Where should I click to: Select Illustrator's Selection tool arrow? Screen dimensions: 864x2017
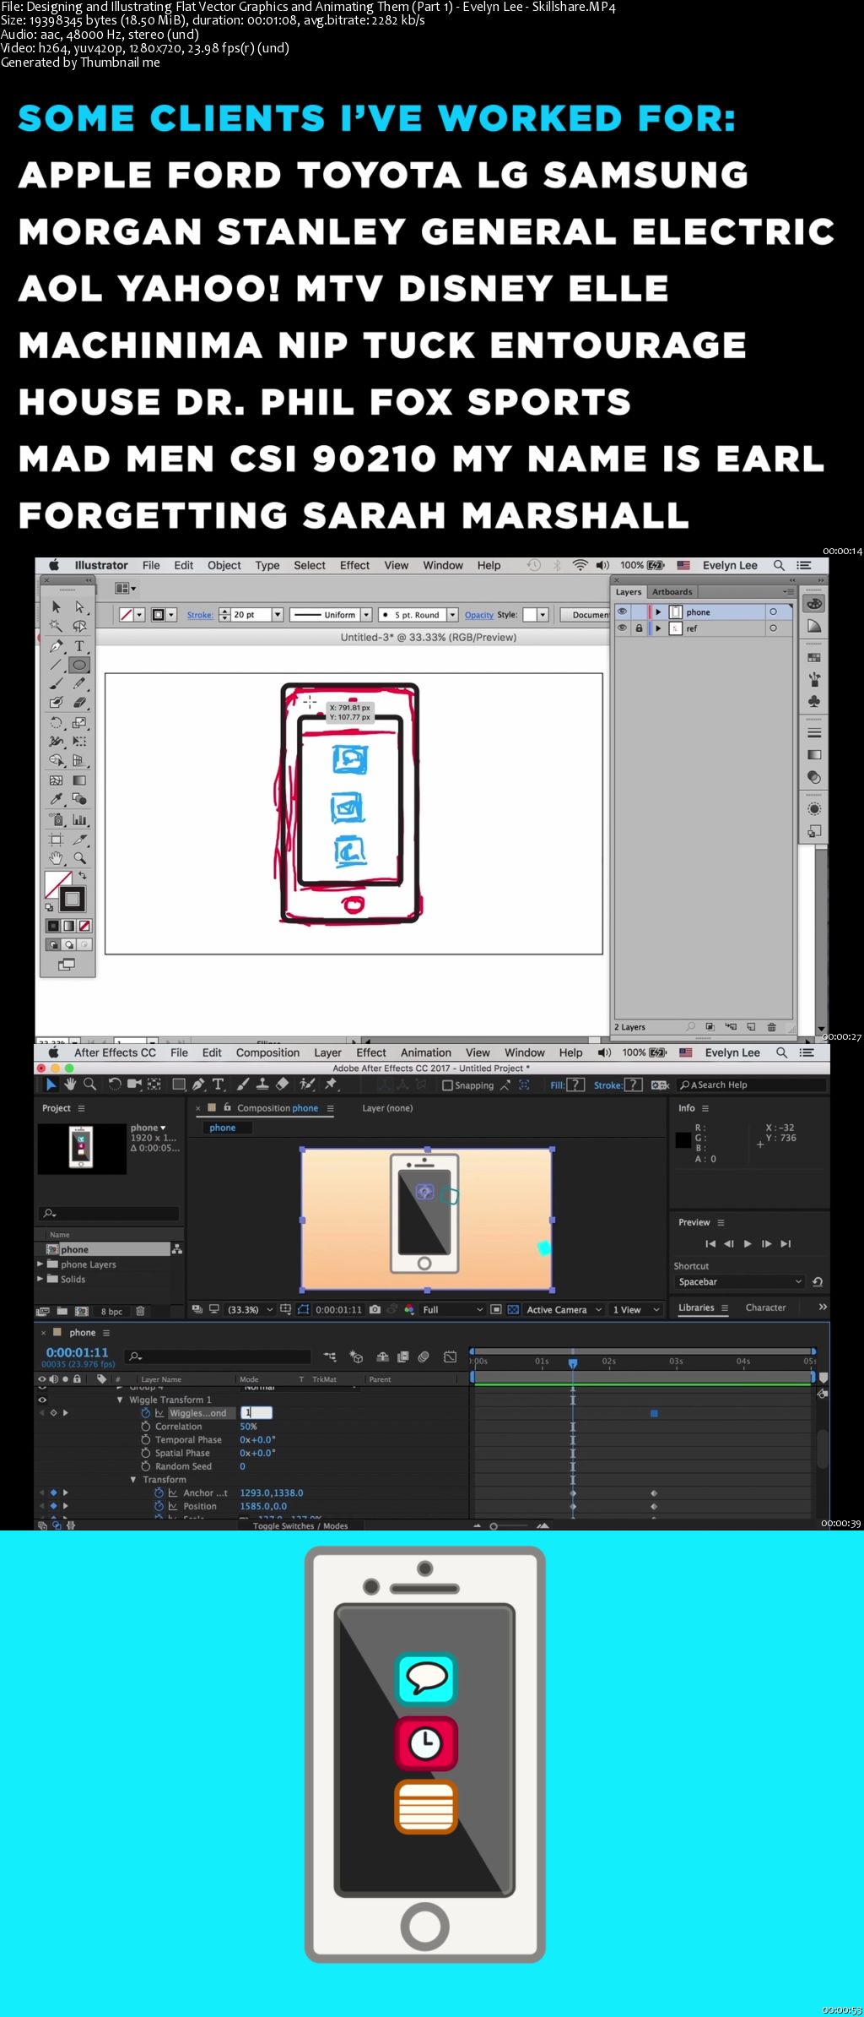(57, 606)
